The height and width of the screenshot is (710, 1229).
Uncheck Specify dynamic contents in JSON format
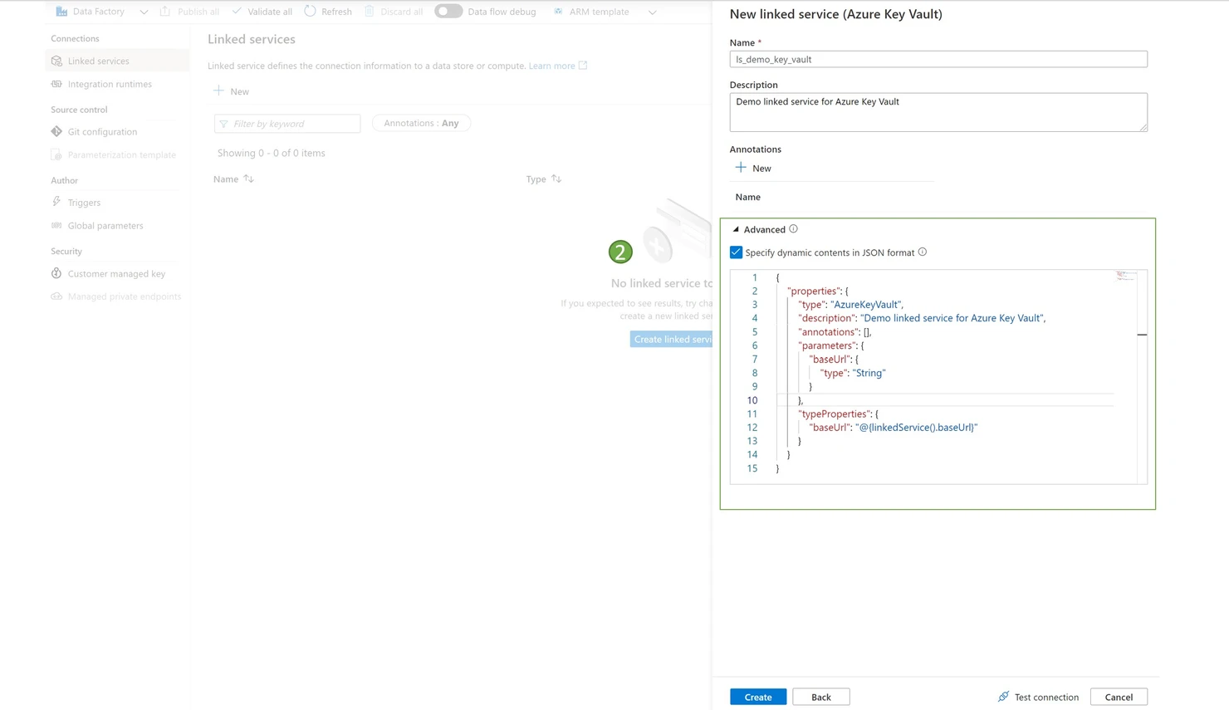coord(736,252)
